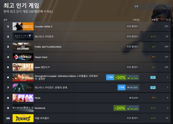Open the 전체 filter dropdown

[x=151, y=6]
